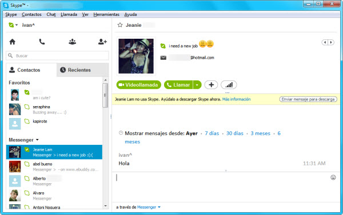Viewport: 343px width, 215px height.
Task: Open the Skype menu
Action: 11,14
